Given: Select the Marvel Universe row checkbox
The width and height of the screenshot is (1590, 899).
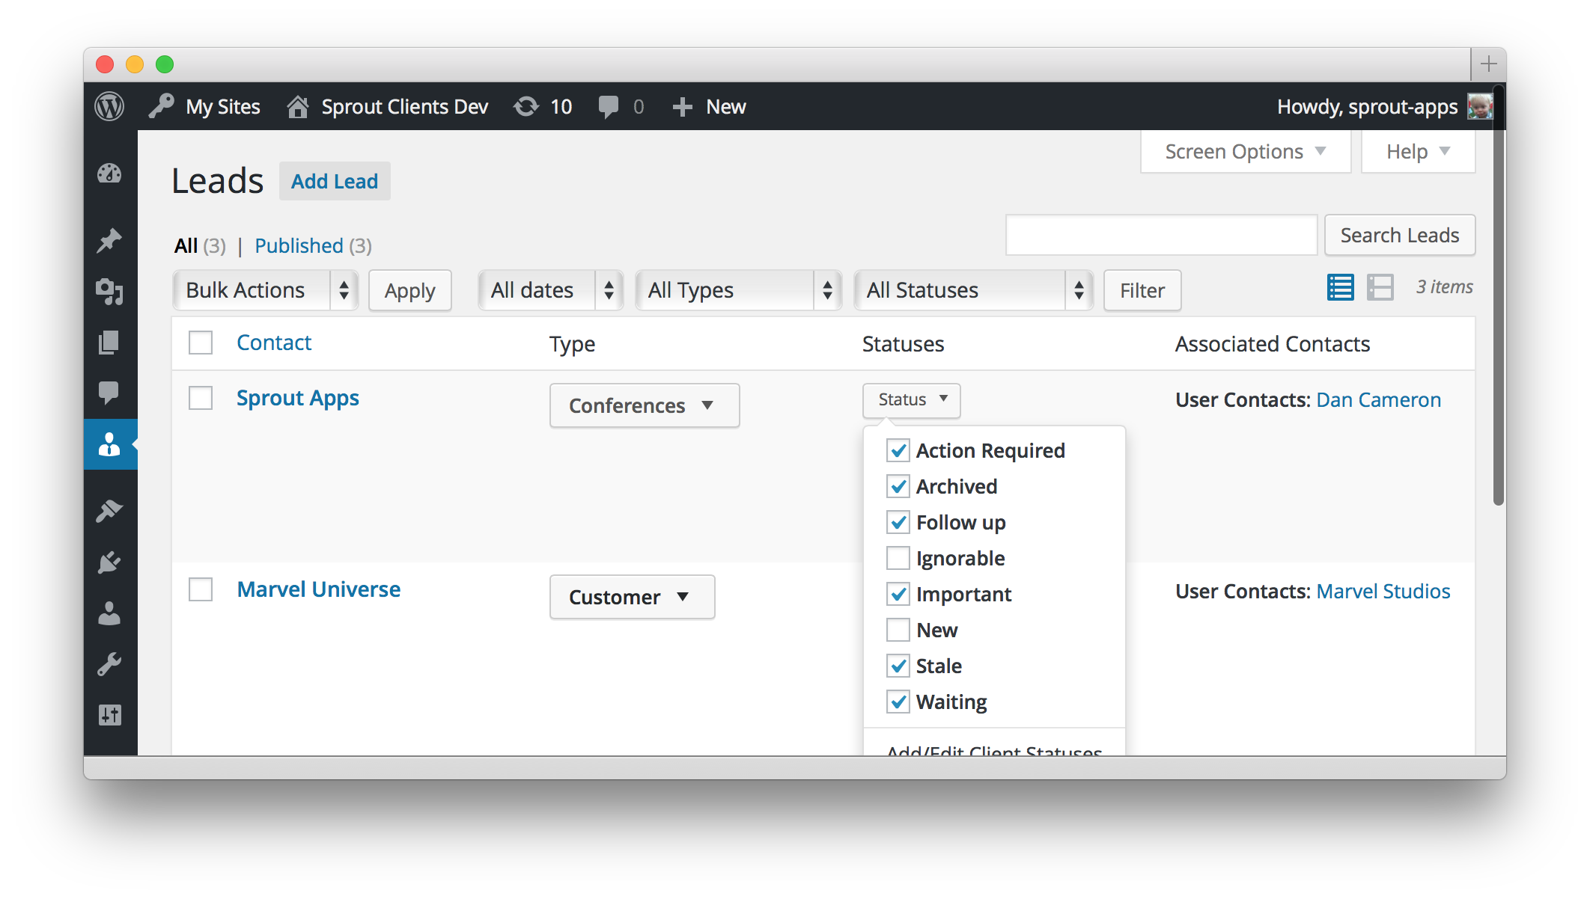Looking at the screenshot, I should coord(201,589).
